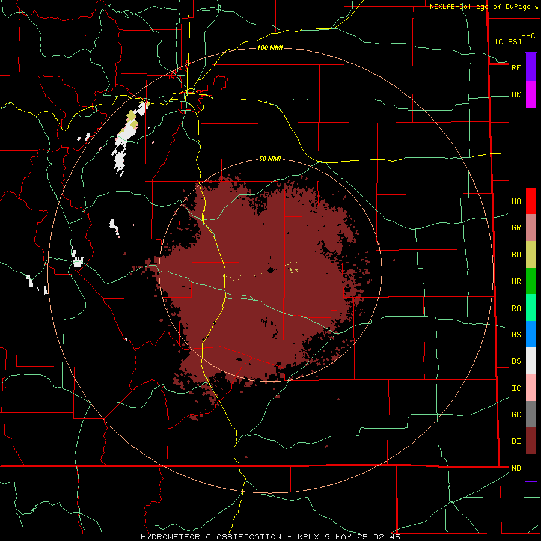Viewport: 541px width, 541px height.
Task: Click the red HA legend color swatch
Action: click(x=531, y=201)
